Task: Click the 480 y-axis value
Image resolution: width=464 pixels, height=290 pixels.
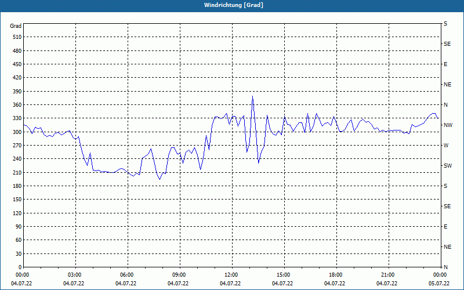Action: pyautogui.click(x=17, y=51)
